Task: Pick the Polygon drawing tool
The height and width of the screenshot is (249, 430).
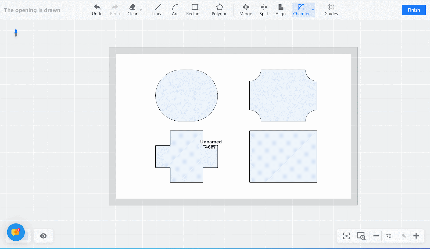Action: (x=219, y=10)
